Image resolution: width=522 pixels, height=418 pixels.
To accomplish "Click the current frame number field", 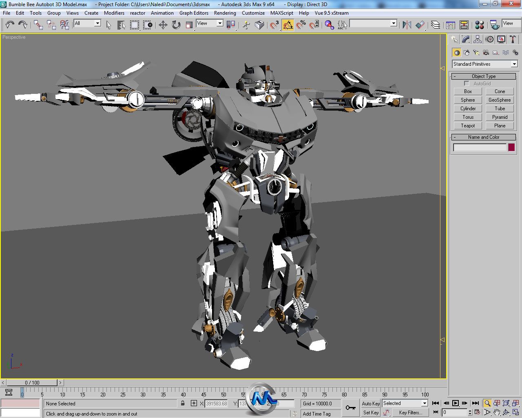I will click(455, 413).
